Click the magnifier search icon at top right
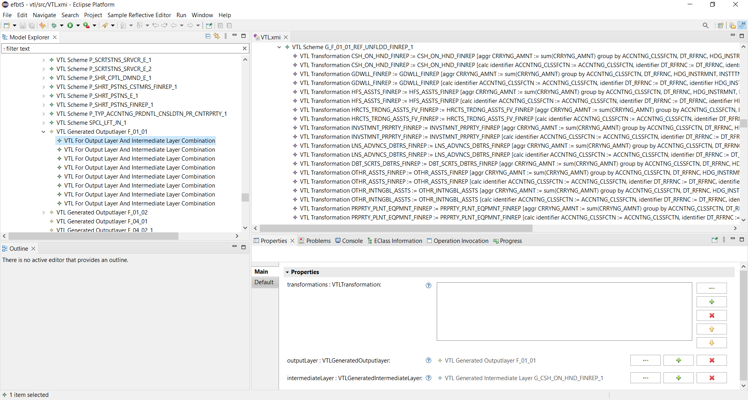 pos(706,25)
